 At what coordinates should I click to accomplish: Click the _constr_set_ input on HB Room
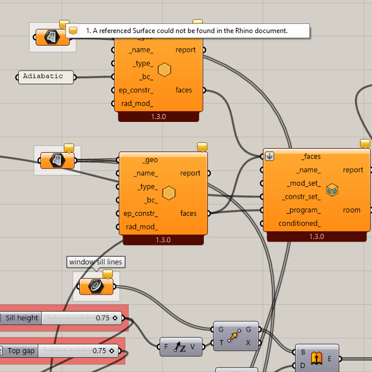301,197
